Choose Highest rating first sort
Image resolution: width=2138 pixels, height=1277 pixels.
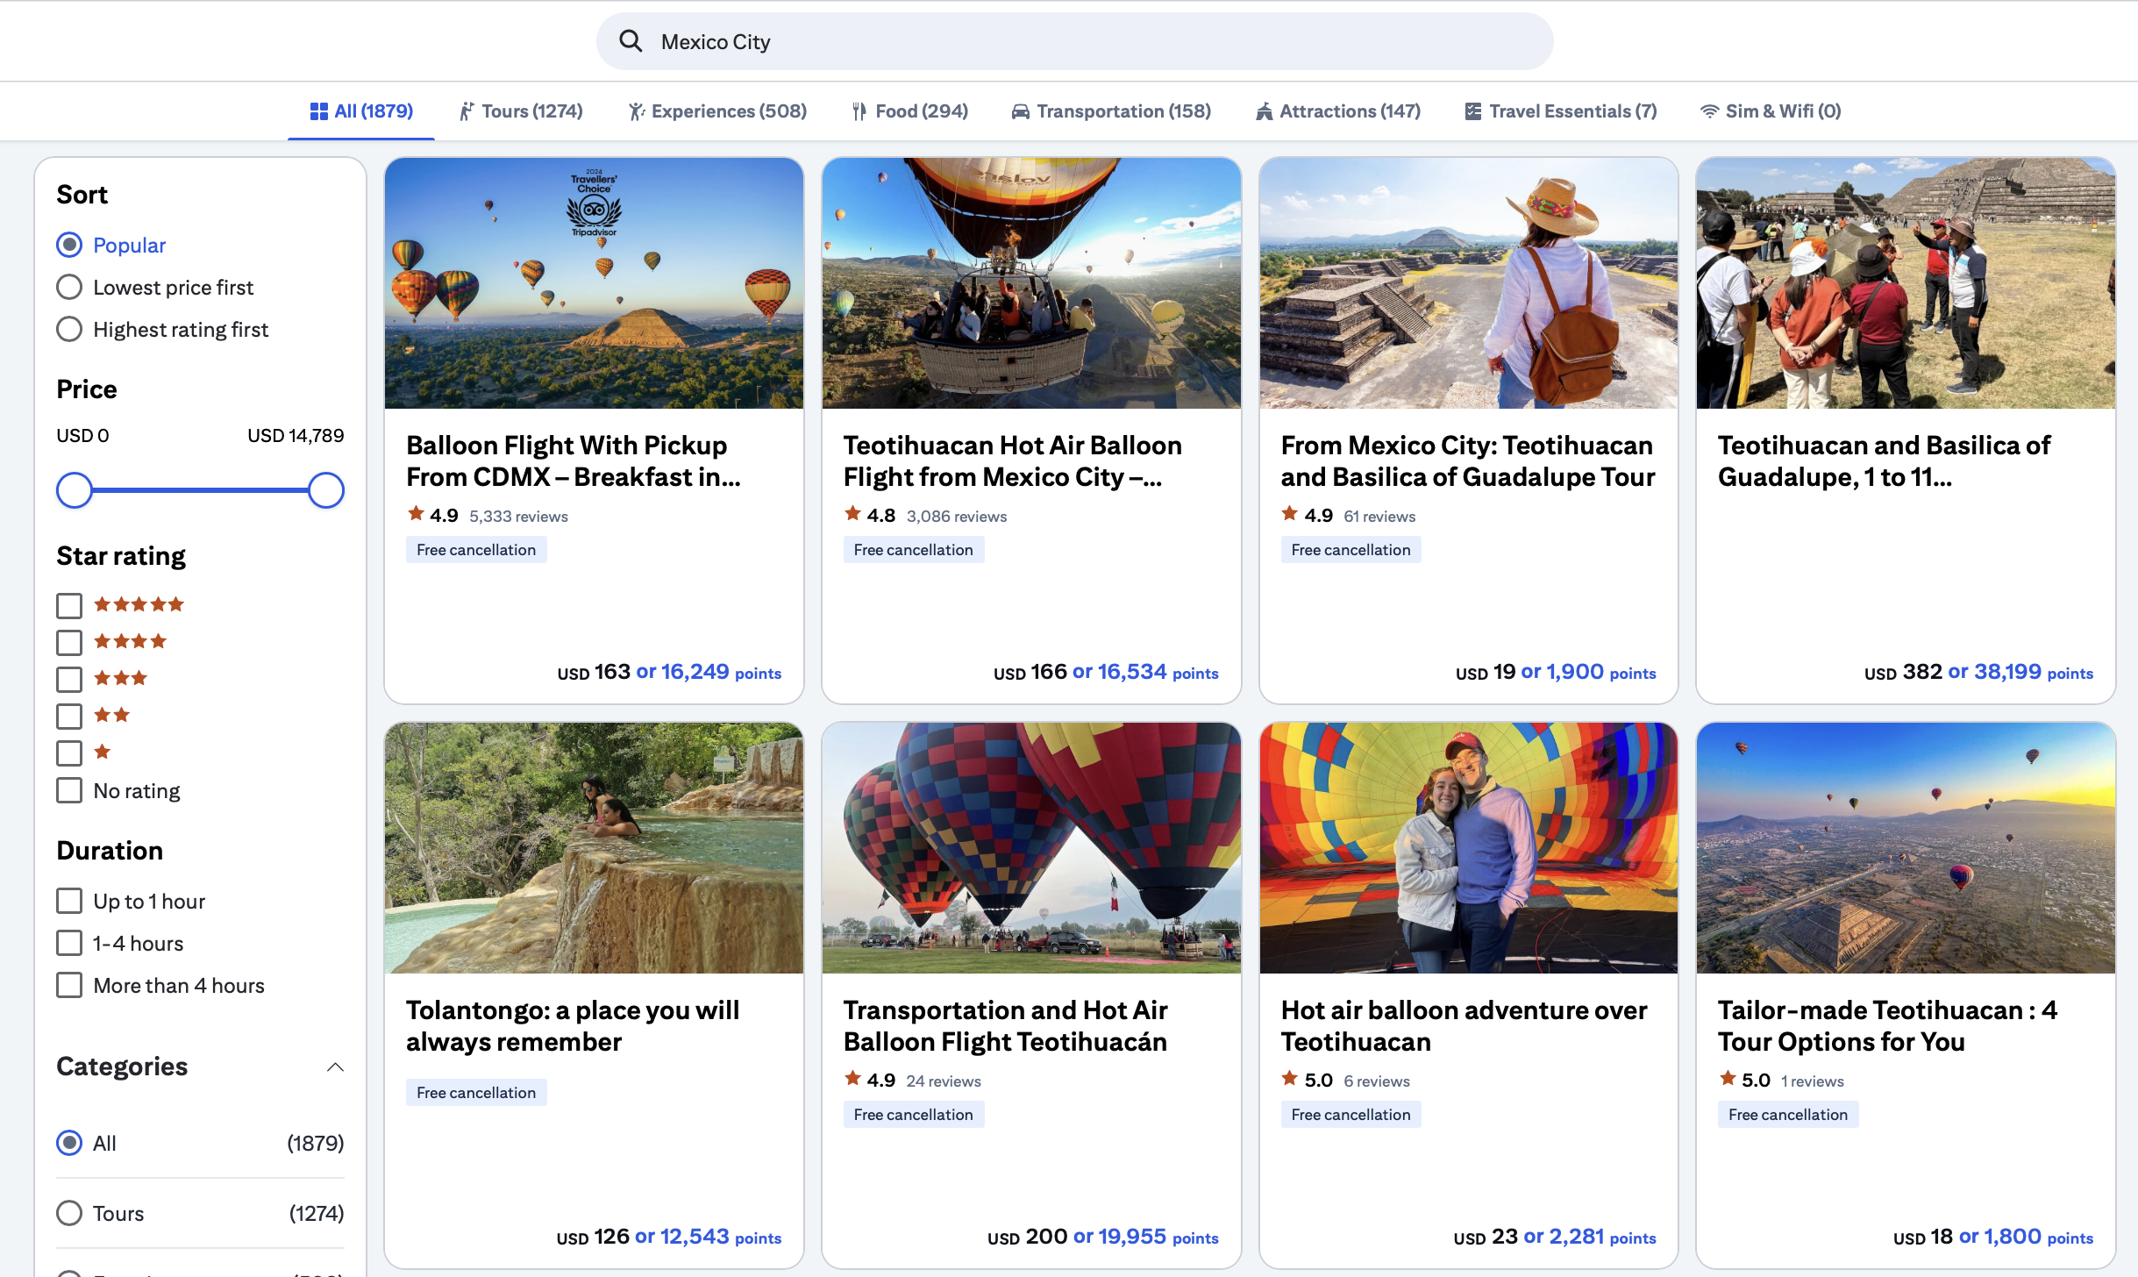pos(69,330)
